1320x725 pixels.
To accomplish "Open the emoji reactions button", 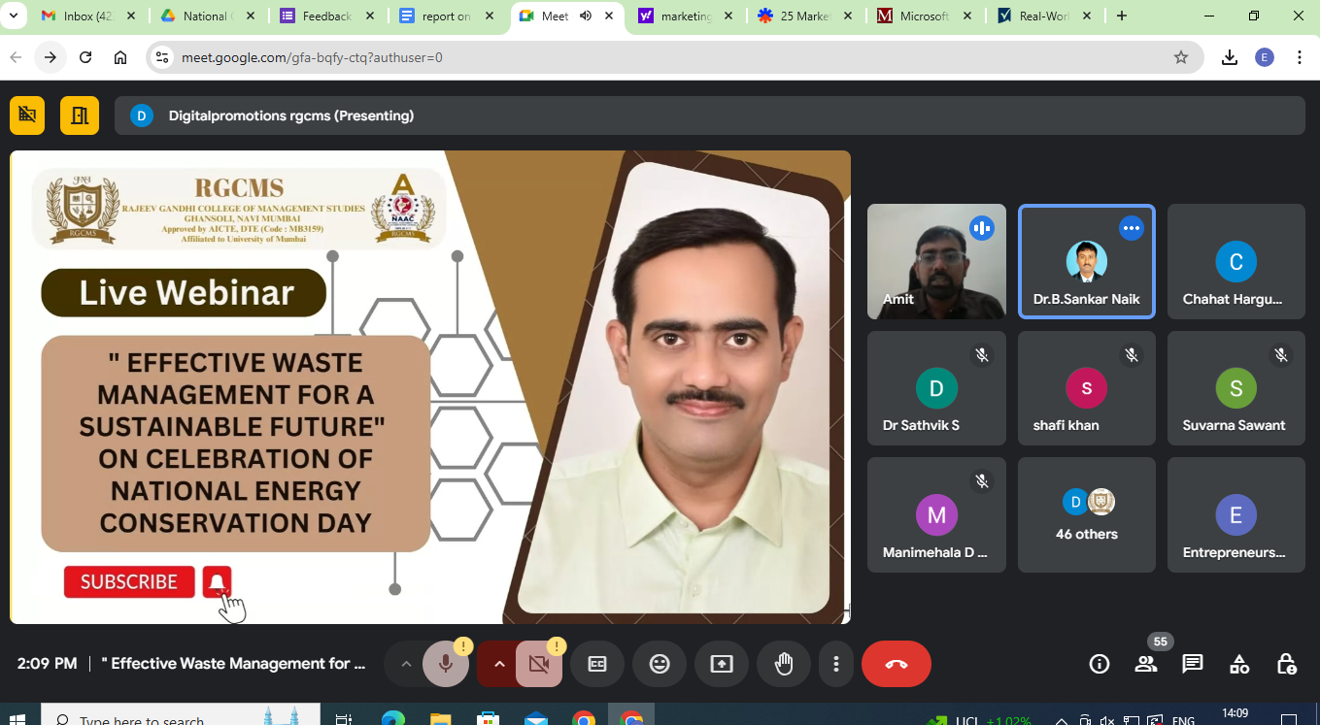I will coord(660,664).
